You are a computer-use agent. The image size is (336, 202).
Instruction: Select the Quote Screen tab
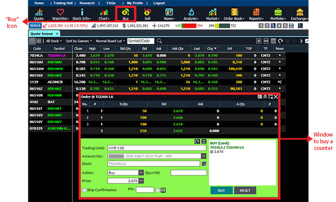coord(42,33)
